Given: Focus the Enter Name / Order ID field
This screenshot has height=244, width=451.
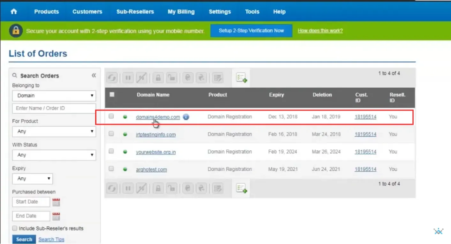Looking at the screenshot, I should [x=54, y=108].
